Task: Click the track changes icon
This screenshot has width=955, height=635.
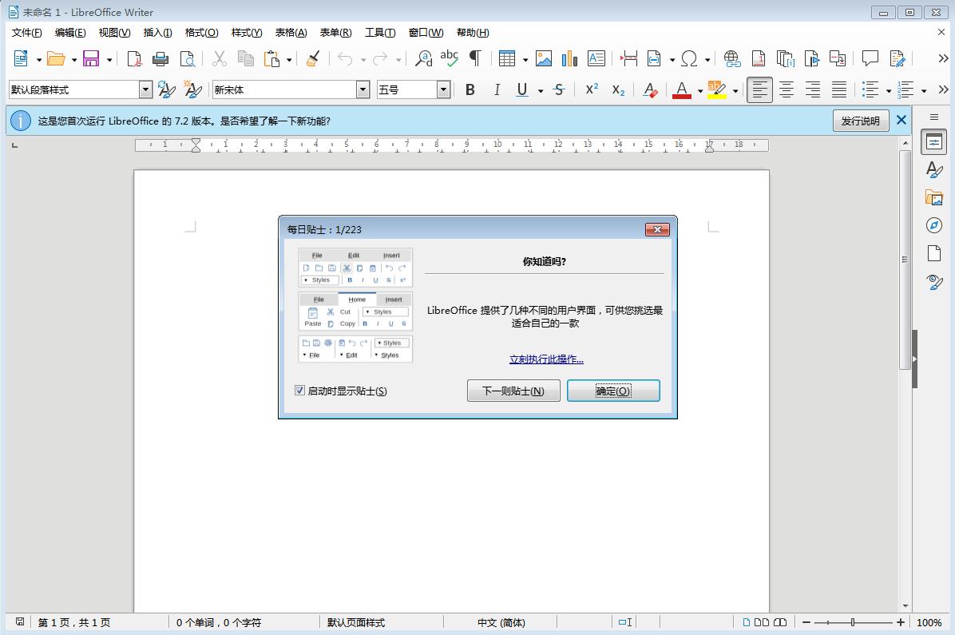Action: pos(898,58)
